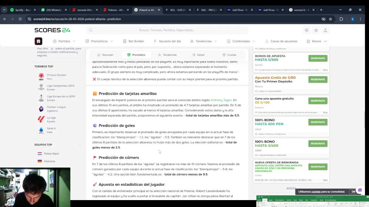This screenshot has width=369, height=207.
Task: Select Alemania team
Action: point(46,161)
